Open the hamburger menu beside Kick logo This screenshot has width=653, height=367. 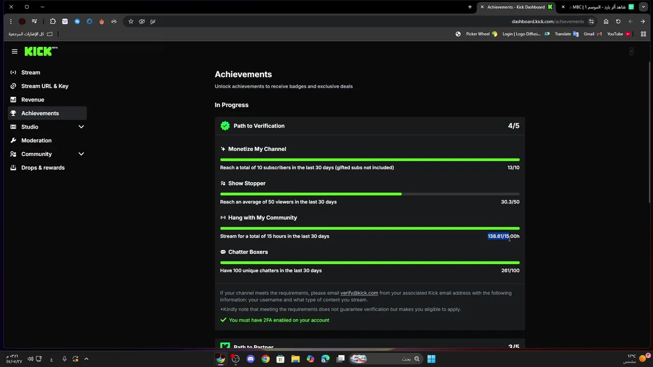click(x=14, y=51)
